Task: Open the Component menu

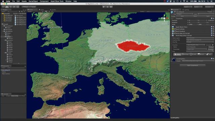Action: click(44, 1)
